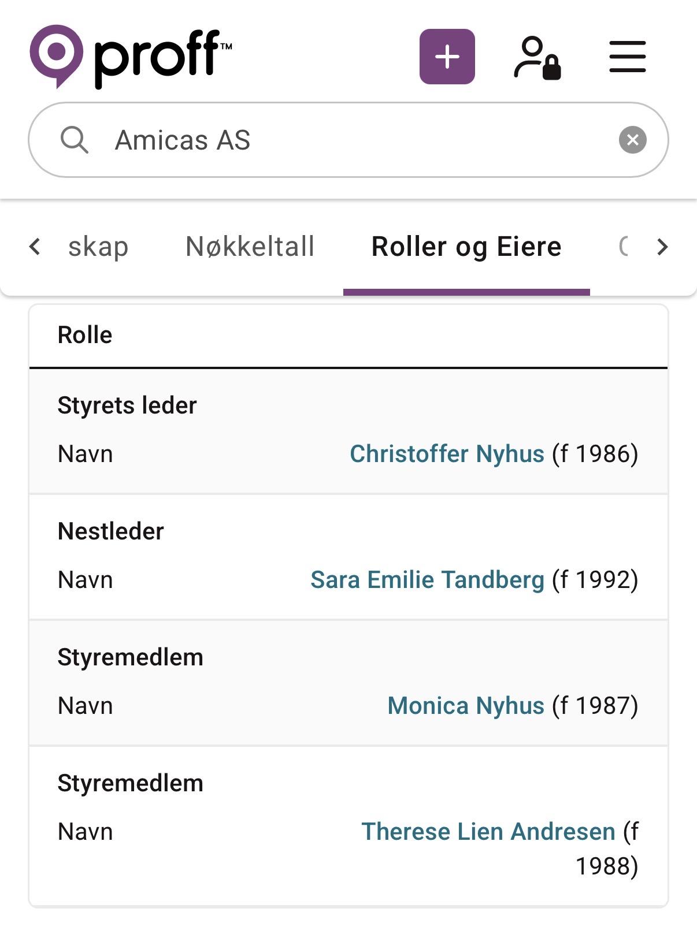
Task: Click the Monica Nyhus name link
Action: tap(465, 706)
